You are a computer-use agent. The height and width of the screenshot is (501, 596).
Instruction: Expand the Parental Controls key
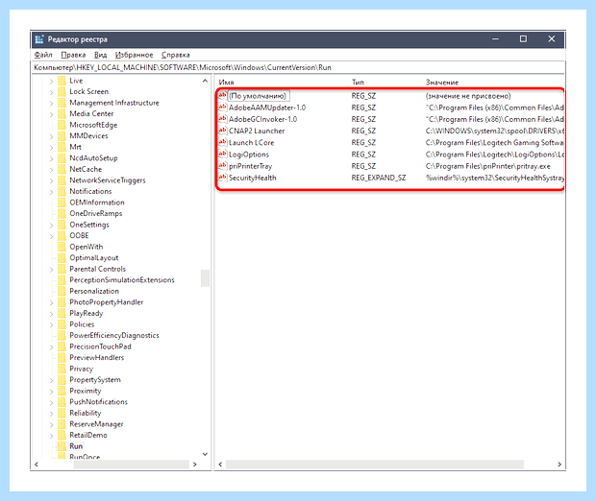(51, 269)
